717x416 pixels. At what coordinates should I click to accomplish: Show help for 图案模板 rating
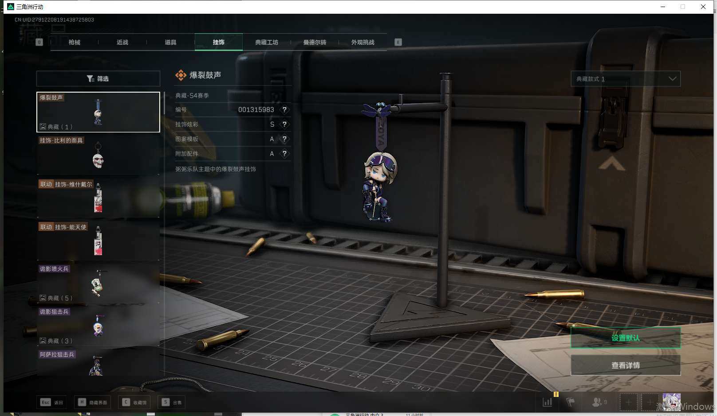point(284,139)
